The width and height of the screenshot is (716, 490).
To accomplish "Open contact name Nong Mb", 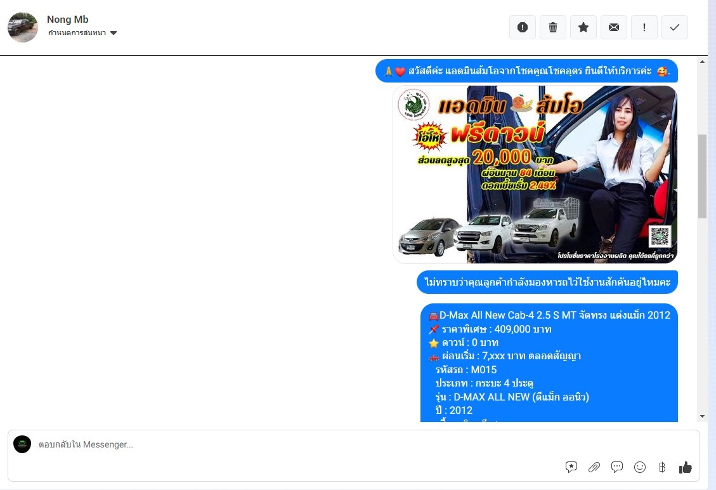I will [68, 19].
